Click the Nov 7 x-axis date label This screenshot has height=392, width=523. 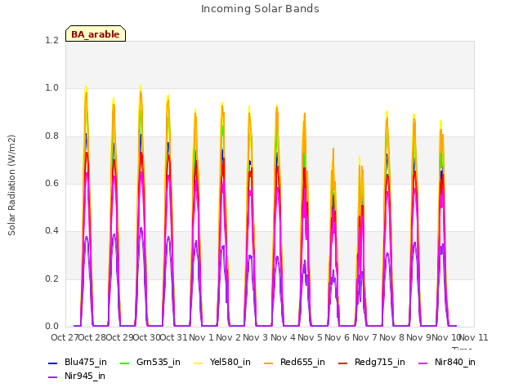coord(364,337)
